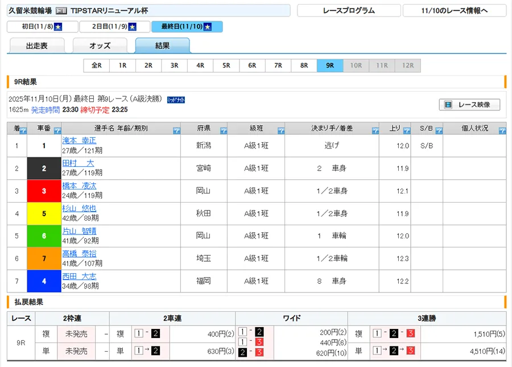Switch to the 出走表 tab
The height and width of the screenshot is (367, 512).
pos(37,46)
